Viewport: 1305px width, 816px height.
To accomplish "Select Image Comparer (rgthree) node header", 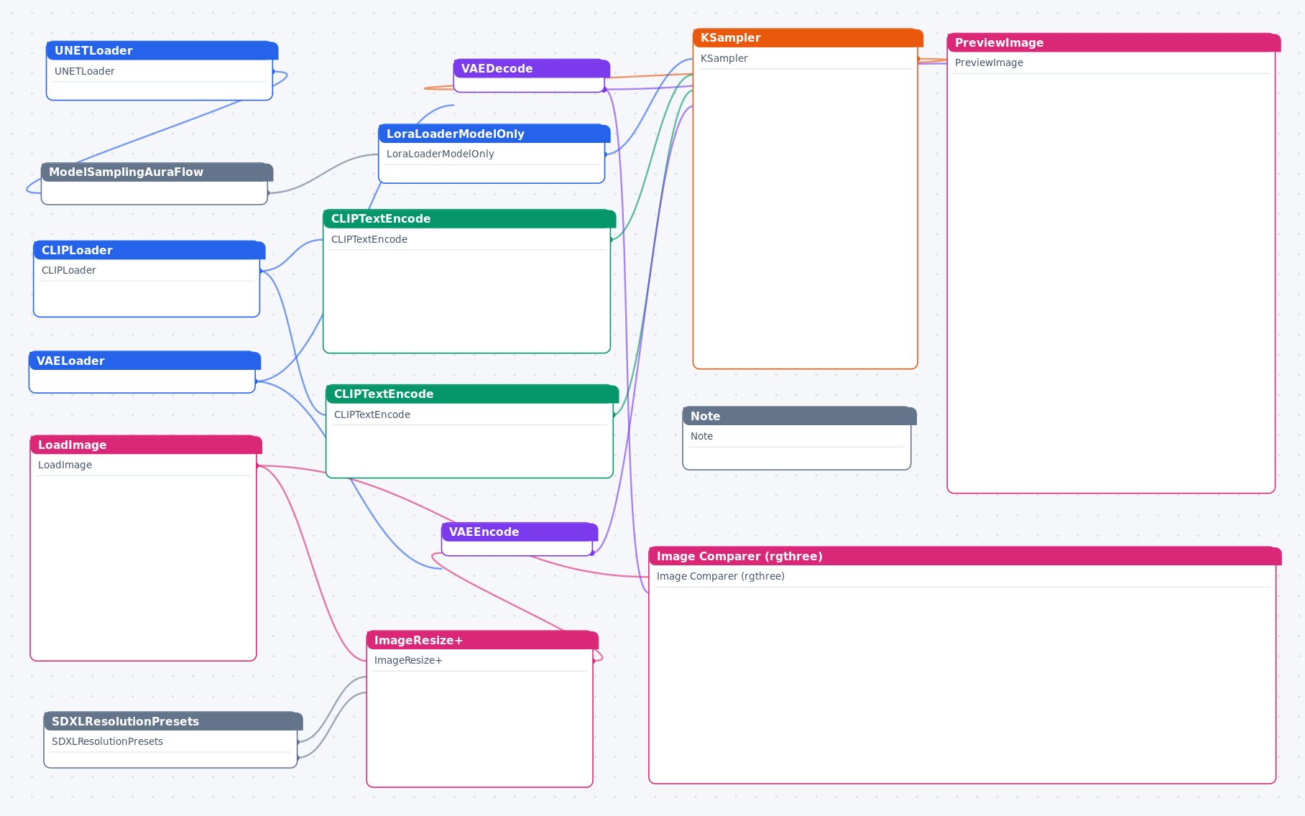I will (965, 556).
